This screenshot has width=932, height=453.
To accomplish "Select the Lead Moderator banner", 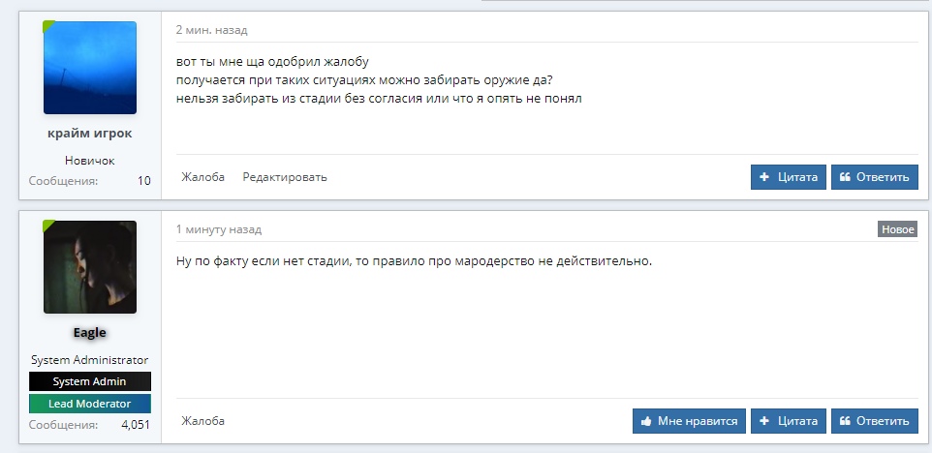I will pos(90,404).
